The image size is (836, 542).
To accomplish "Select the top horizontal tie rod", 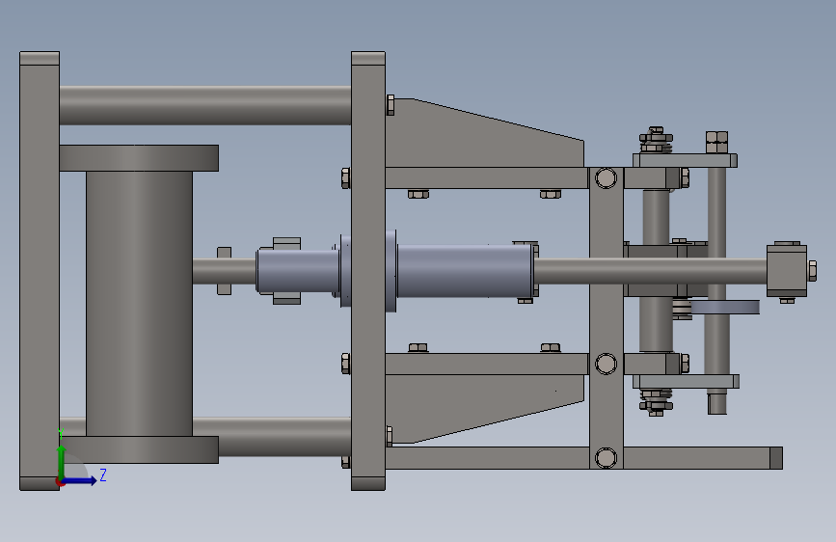I will [x=205, y=106].
